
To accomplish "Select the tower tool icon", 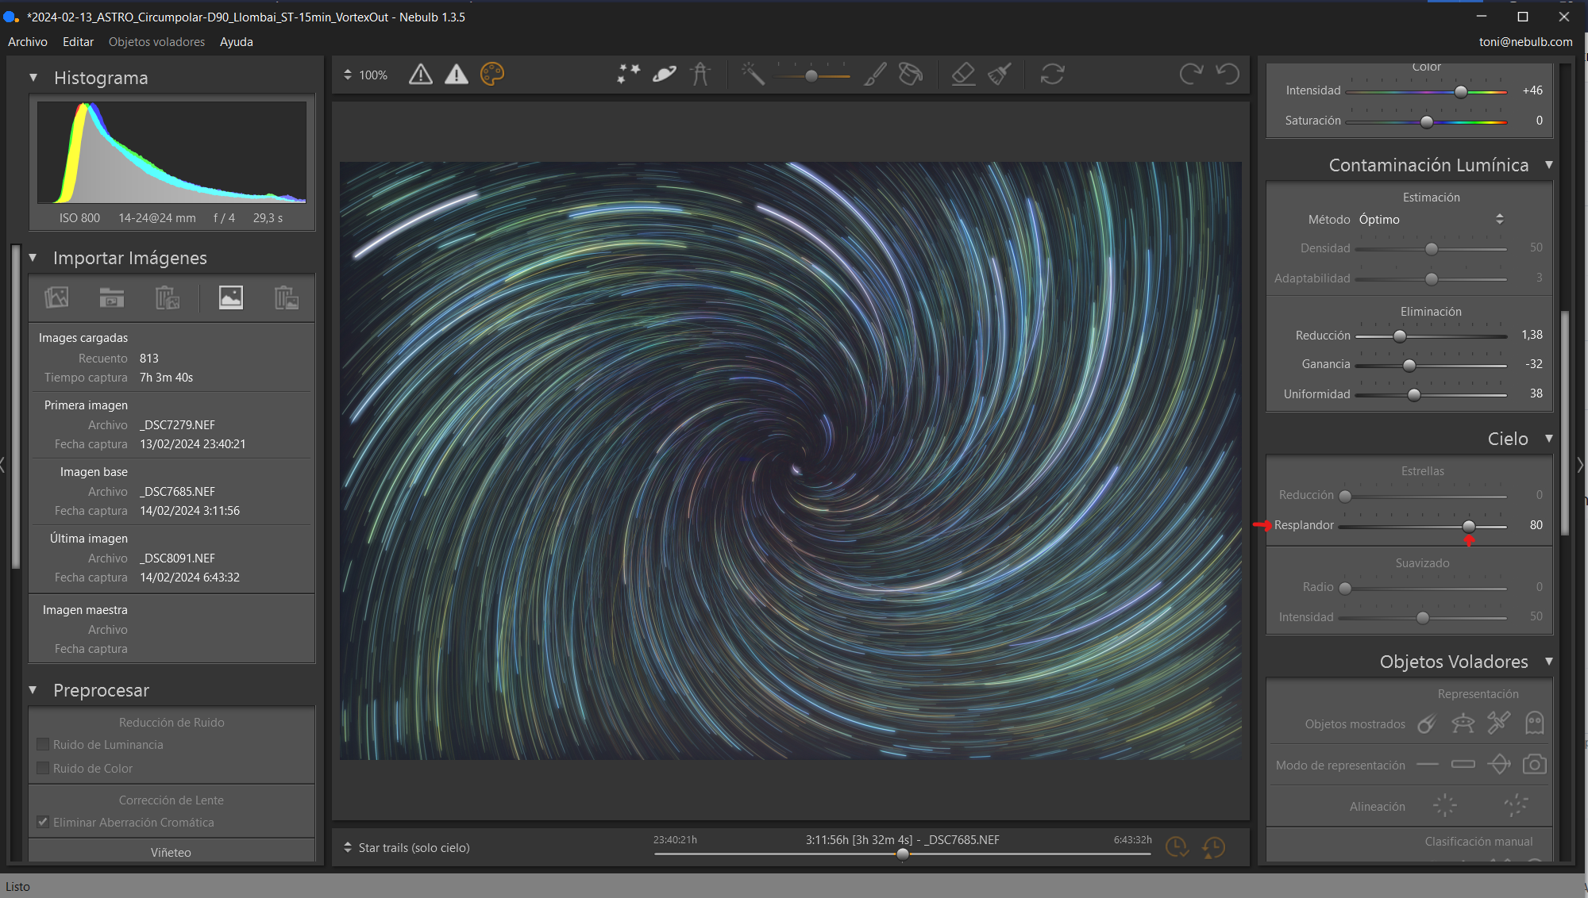I will coord(700,75).
